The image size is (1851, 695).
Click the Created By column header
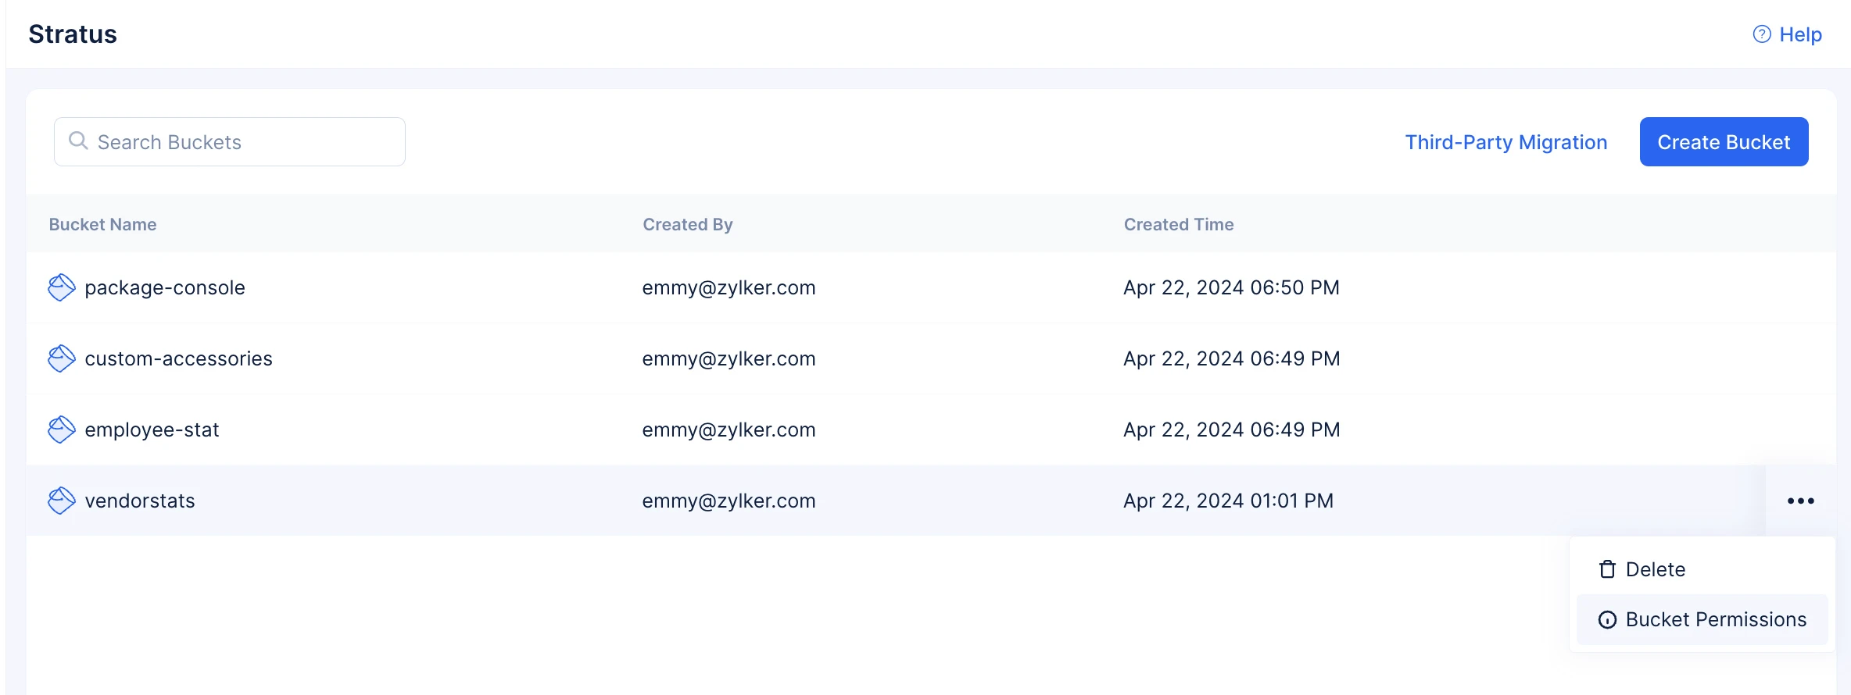(688, 224)
